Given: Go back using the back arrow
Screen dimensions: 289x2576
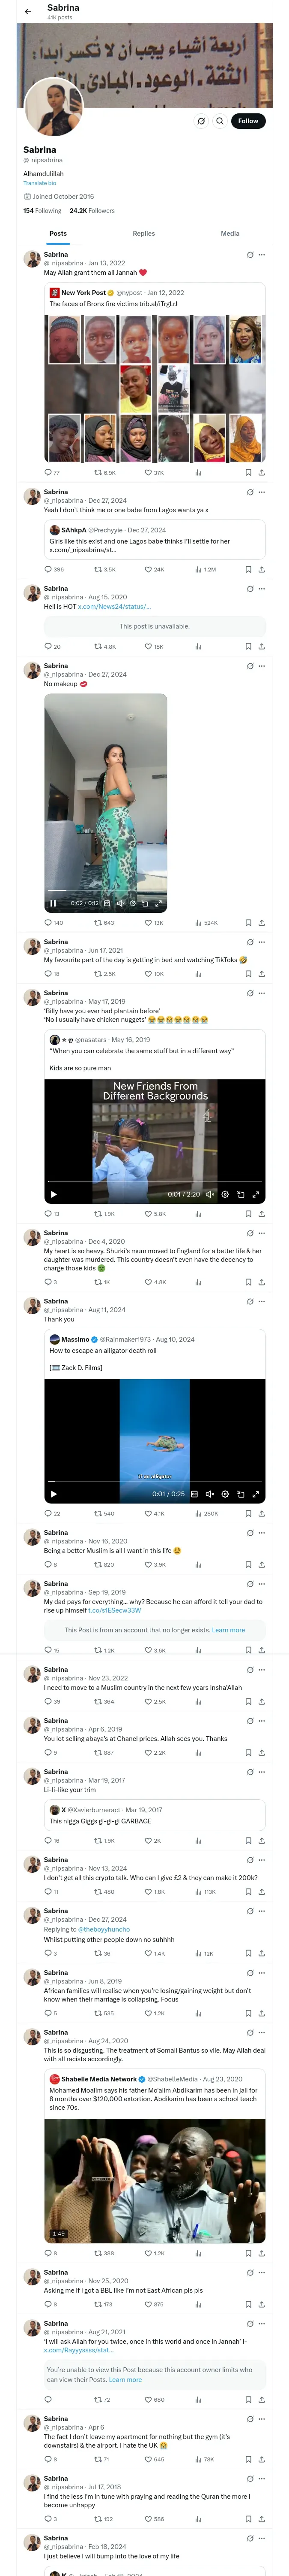Looking at the screenshot, I should (x=28, y=12).
